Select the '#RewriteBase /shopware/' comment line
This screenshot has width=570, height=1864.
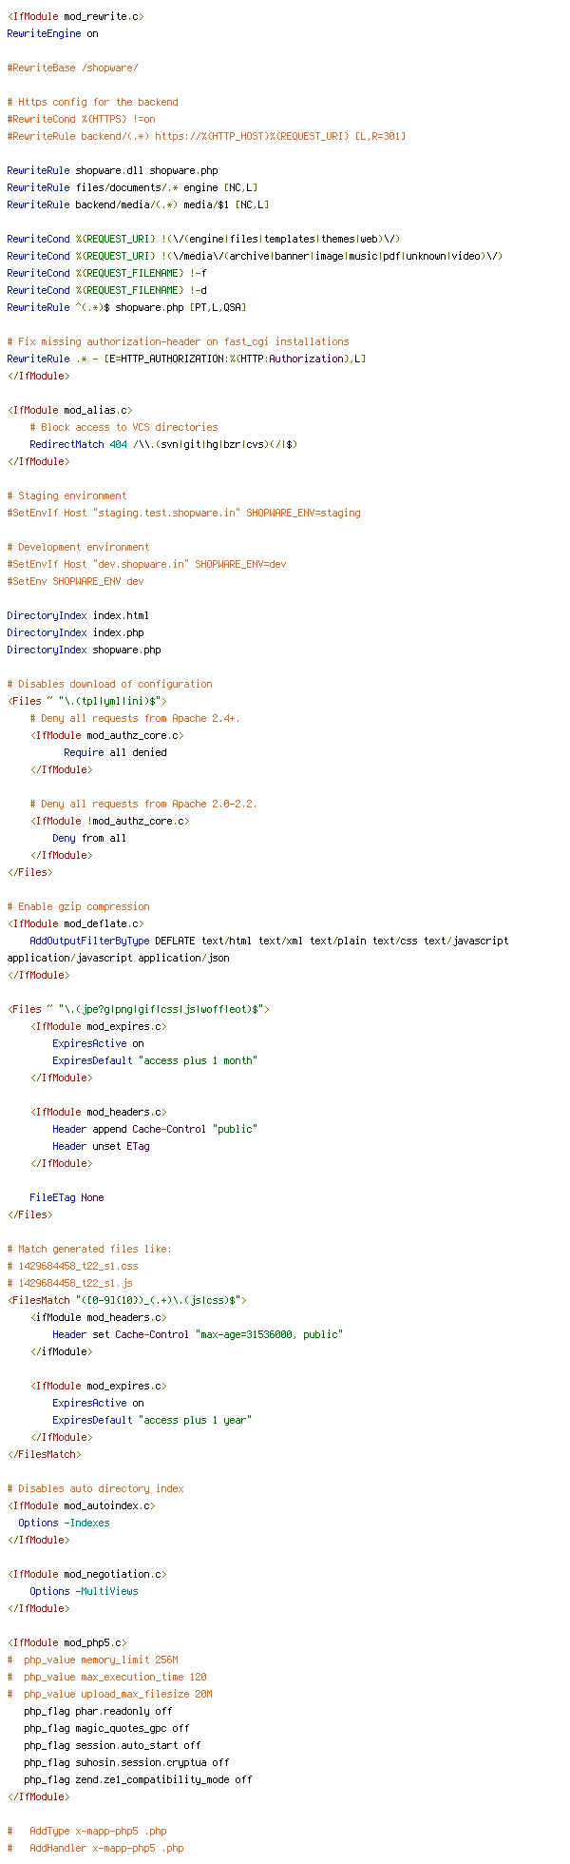(x=72, y=68)
